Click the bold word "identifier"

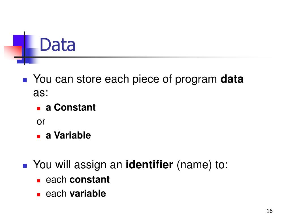[150, 164]
